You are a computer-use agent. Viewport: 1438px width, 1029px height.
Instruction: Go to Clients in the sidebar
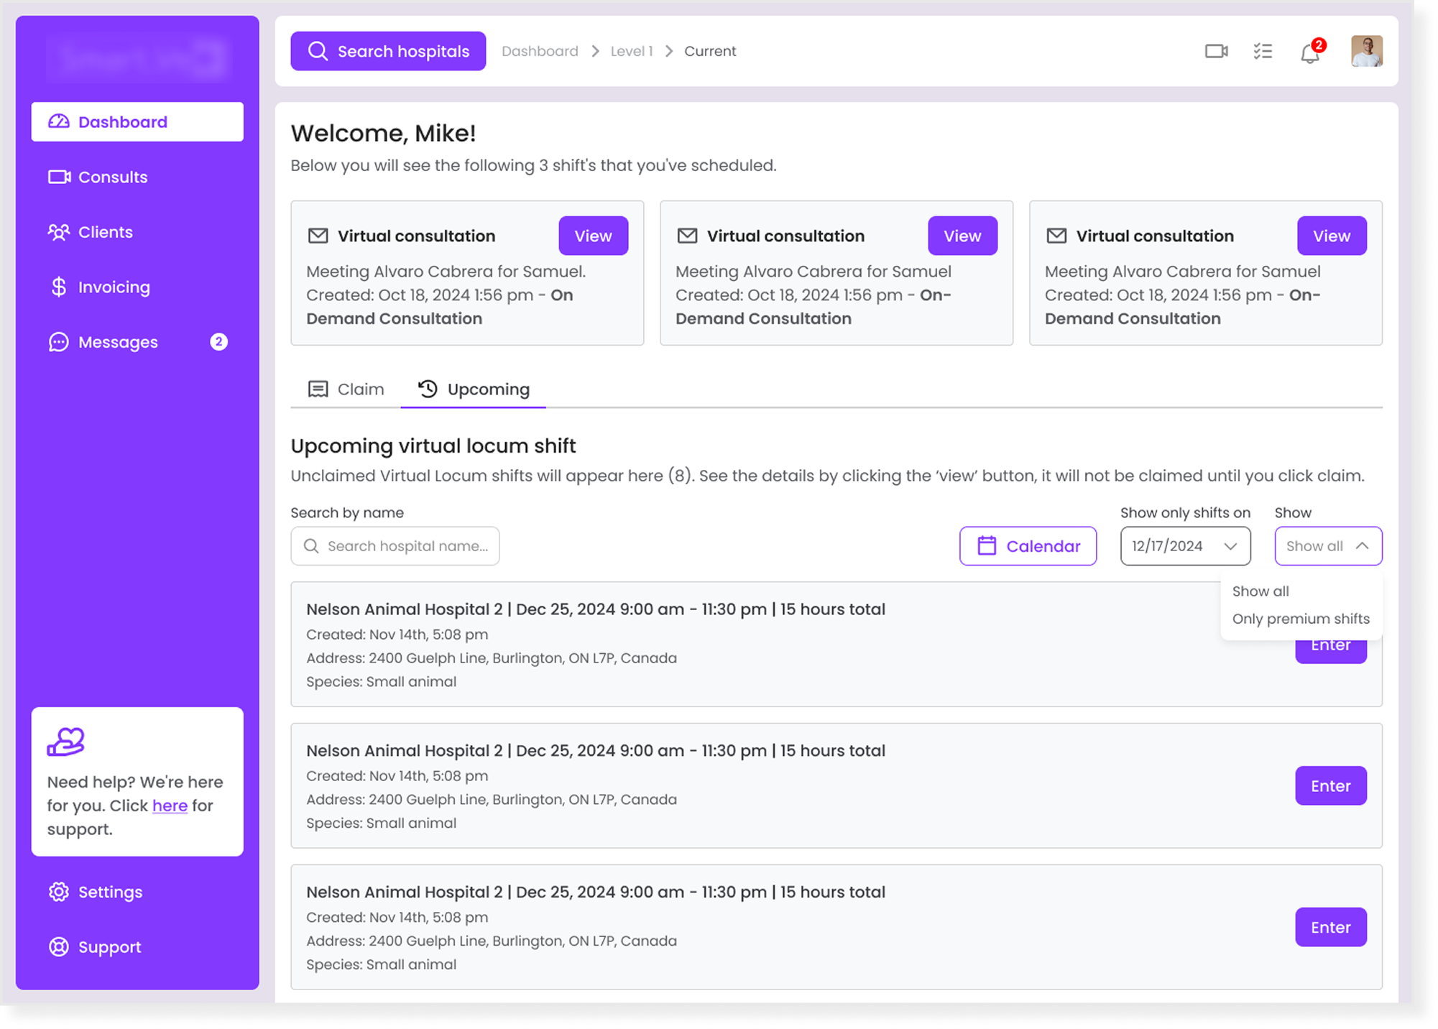106,232
